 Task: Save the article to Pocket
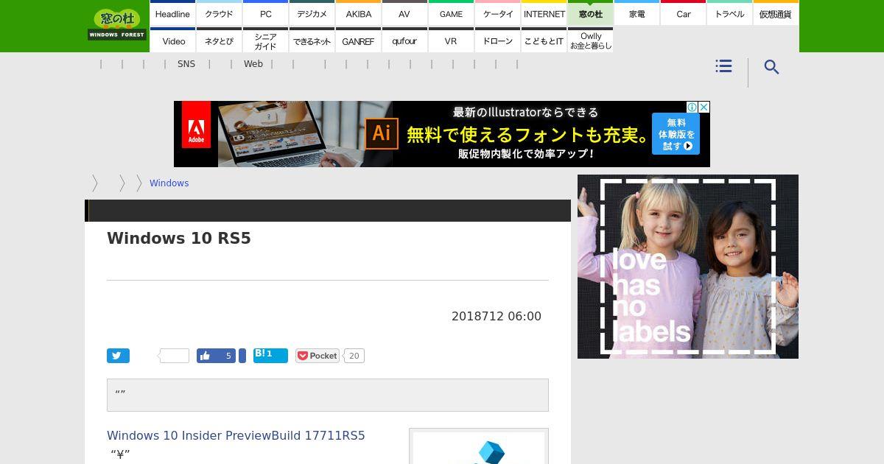click(x=318, y=356)
